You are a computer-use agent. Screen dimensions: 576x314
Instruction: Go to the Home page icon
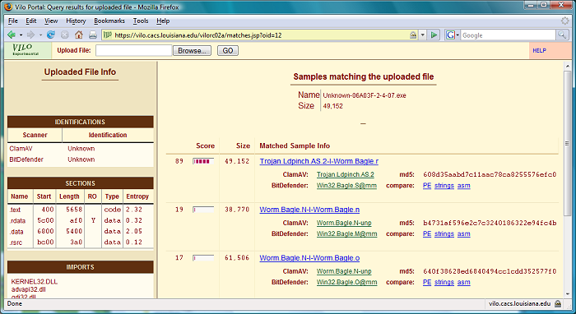tap(79, 35)
